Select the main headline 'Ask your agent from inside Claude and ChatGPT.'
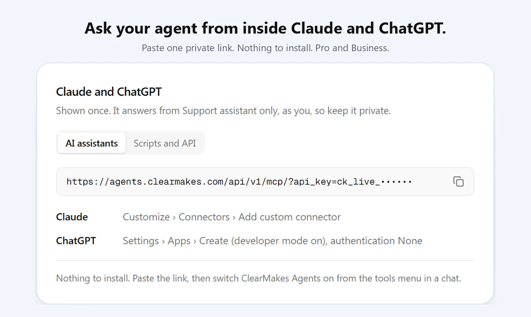531x317 pixels. pos(265,28)
